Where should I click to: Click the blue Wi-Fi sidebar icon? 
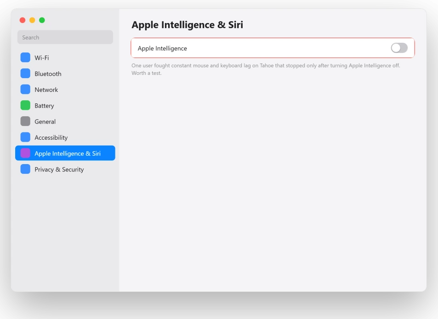point(25,57)
